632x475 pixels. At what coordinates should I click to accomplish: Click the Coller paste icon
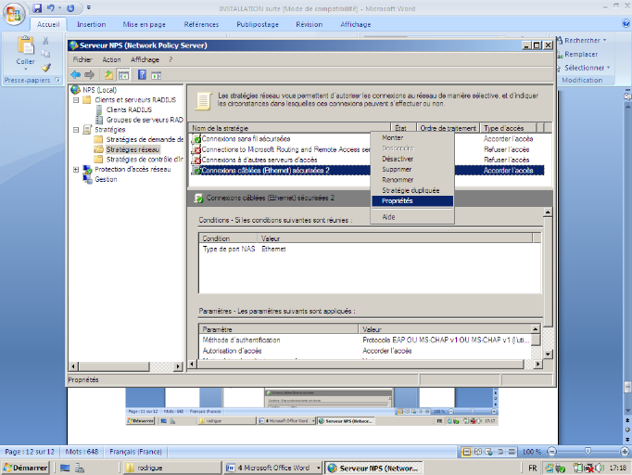tap(24, 45)
